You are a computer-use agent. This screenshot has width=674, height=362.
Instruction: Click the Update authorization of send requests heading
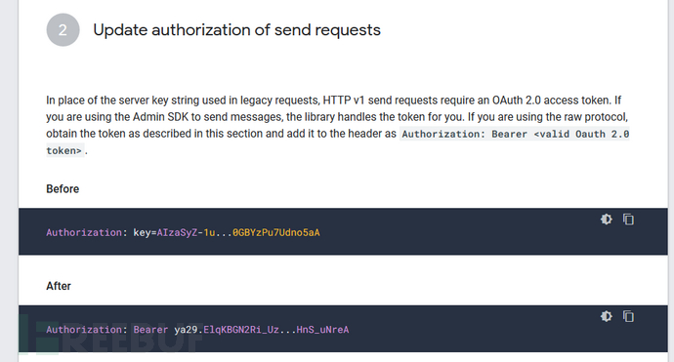(236, 30)
